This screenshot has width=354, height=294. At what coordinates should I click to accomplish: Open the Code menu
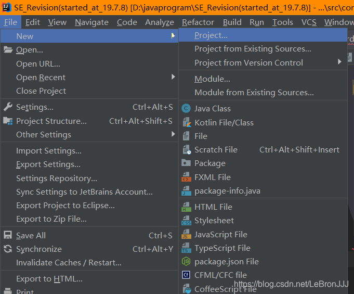(x=127, y=22)
